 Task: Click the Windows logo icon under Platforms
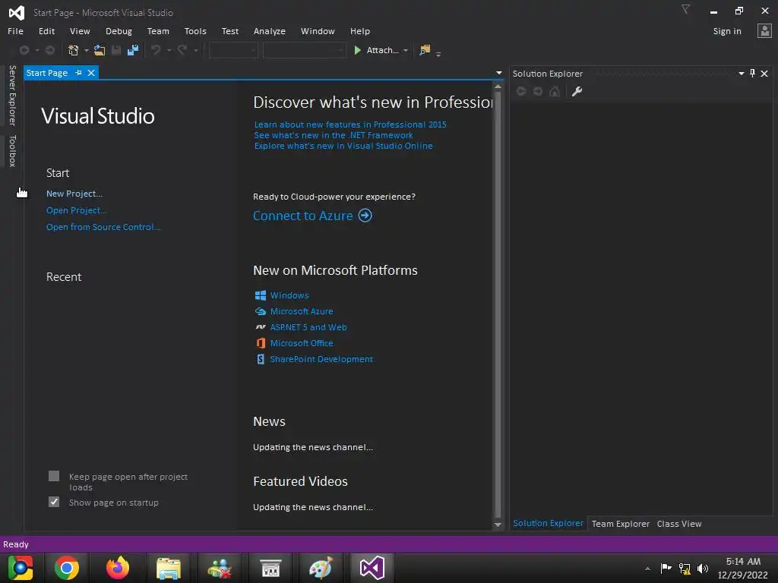[x=261, y=295]
